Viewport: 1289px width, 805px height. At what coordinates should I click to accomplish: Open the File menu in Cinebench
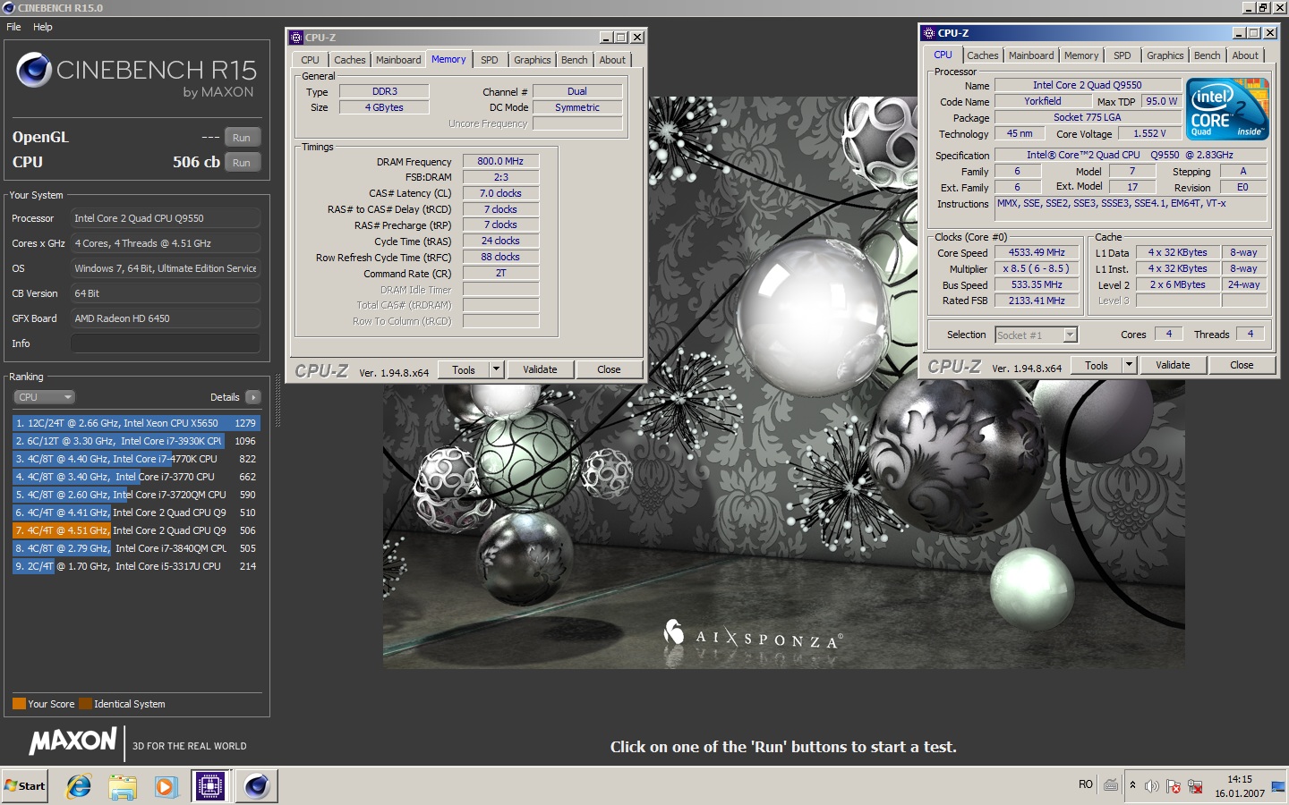(x=13, y=27)
